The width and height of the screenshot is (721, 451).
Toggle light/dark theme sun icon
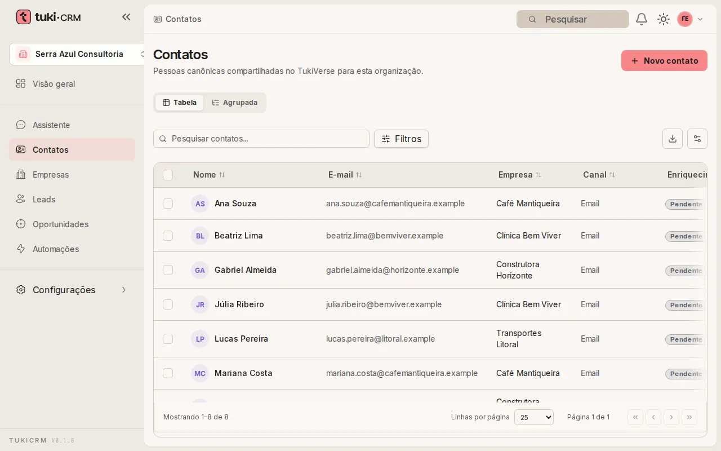(664, 19)
